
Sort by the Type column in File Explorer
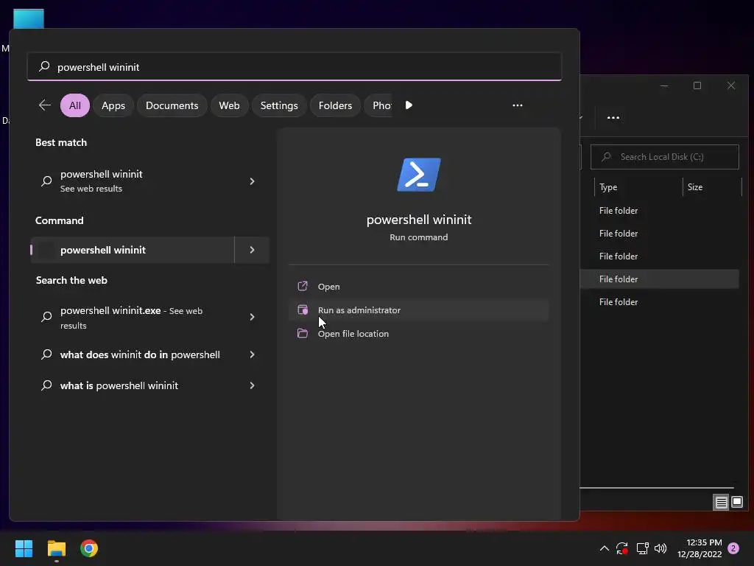point(607,187)
